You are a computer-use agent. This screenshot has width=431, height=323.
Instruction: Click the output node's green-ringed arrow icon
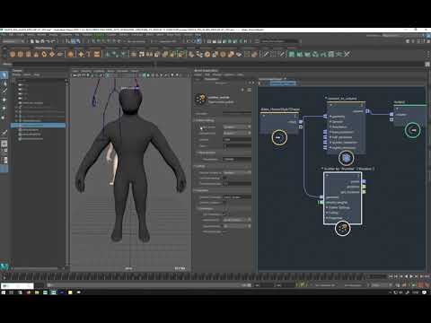click(x=413, y=130)
